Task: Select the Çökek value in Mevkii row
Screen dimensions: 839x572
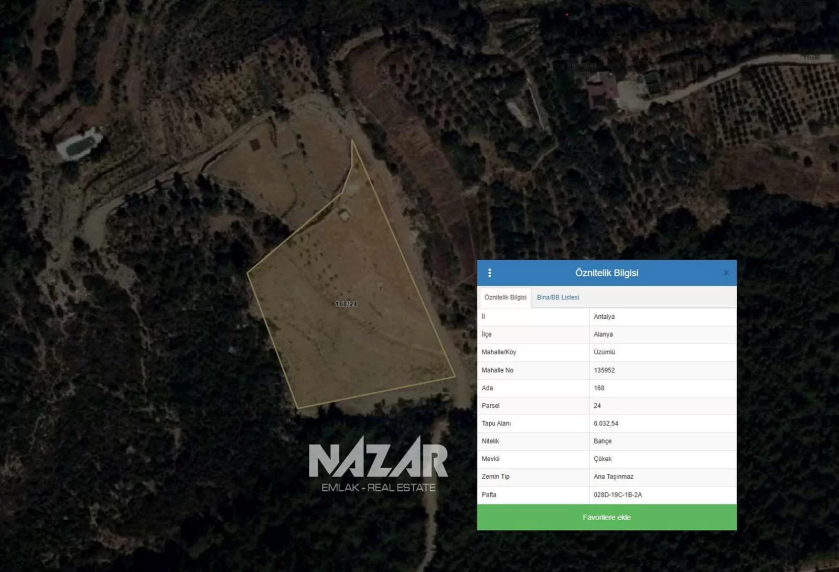Action: point(603,459)
